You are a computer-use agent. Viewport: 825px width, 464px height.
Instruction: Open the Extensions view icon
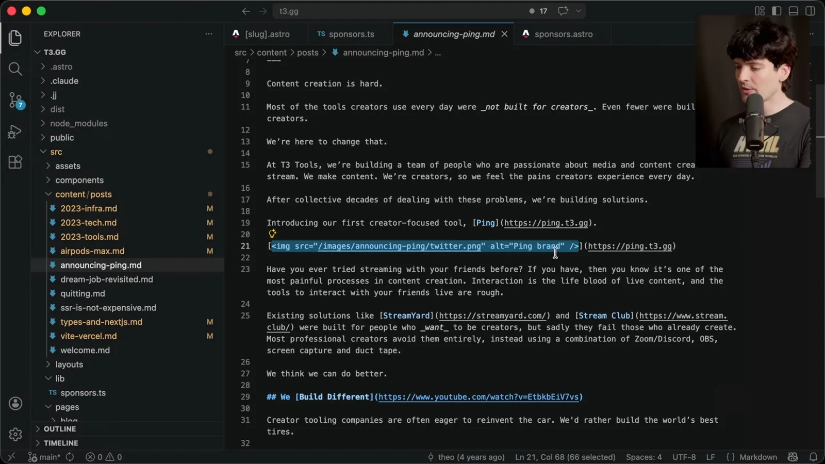[x=15, y=162]
